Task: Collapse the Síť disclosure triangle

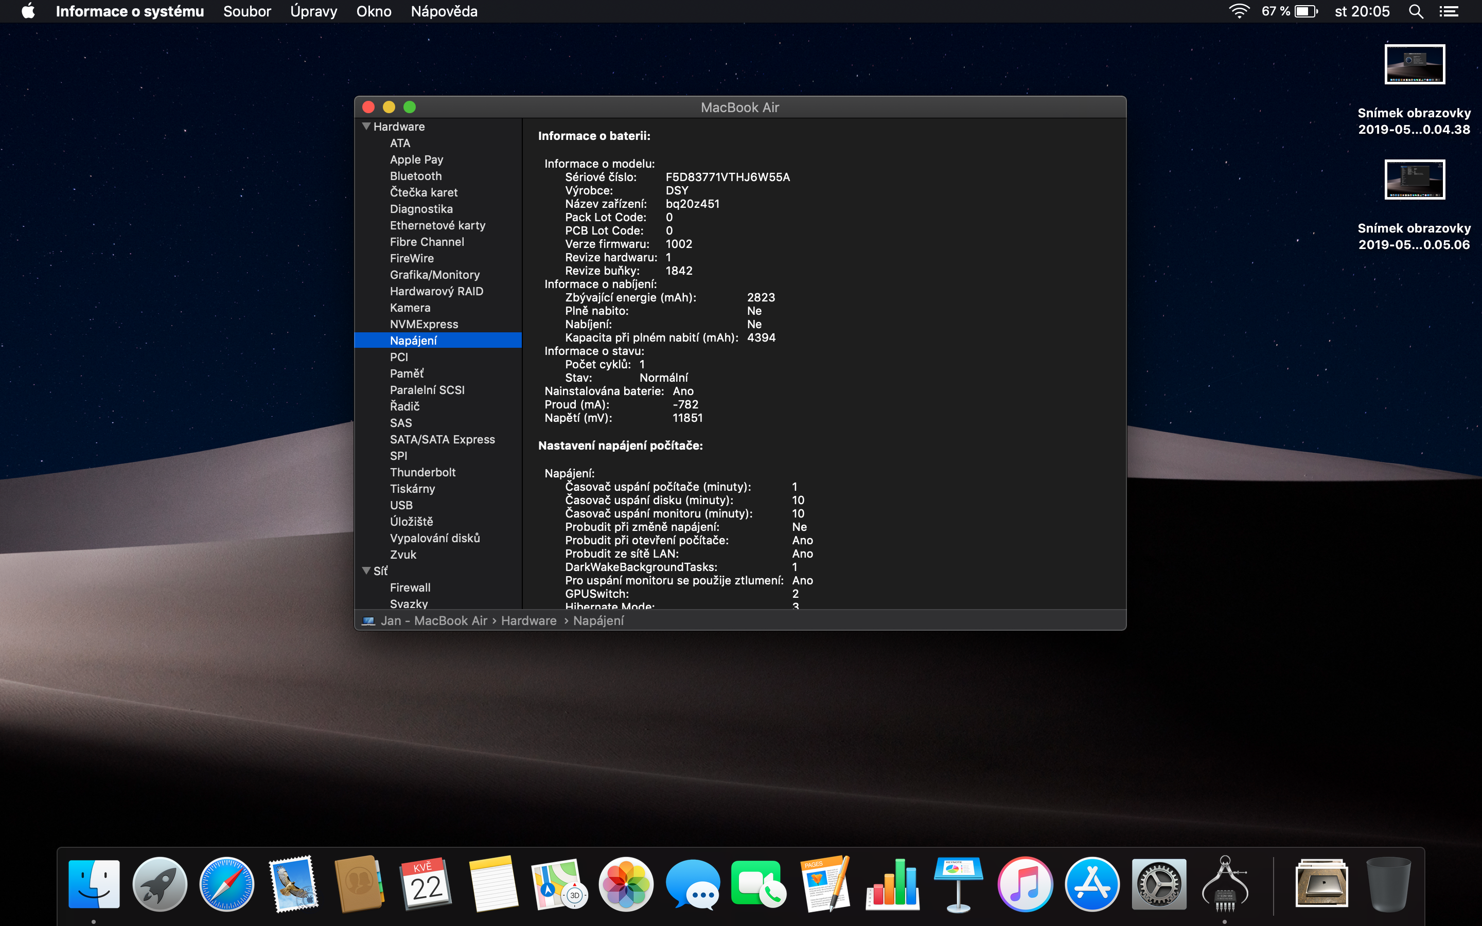Action: tap(366, 571)
